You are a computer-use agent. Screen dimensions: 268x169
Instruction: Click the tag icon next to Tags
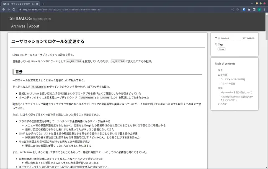tap(216, 44)
